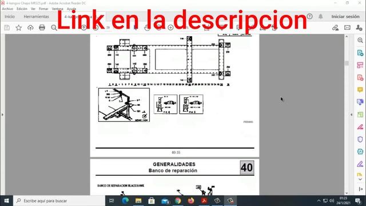Viewport: 366px width, 206px height.
Task: Open the network status tray icon
Action: (325, 201)
